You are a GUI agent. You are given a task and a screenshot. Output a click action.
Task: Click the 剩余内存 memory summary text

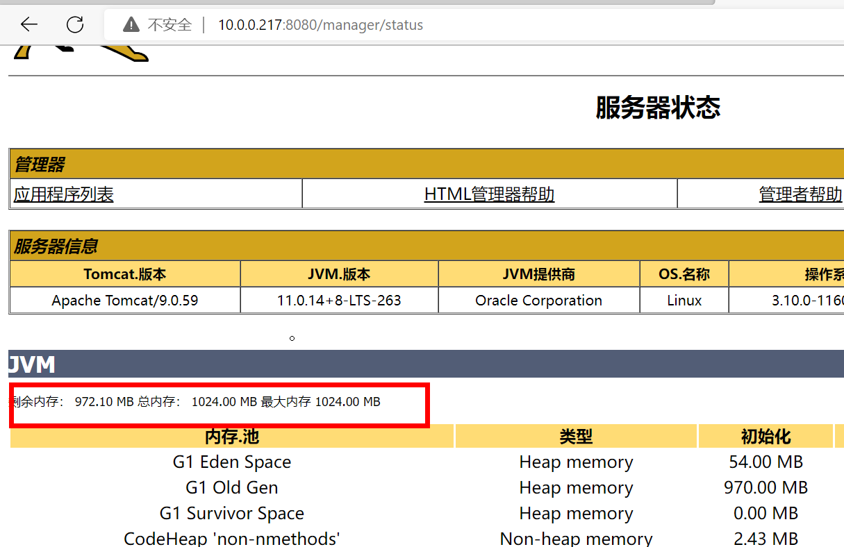click(x=196, y=402)
